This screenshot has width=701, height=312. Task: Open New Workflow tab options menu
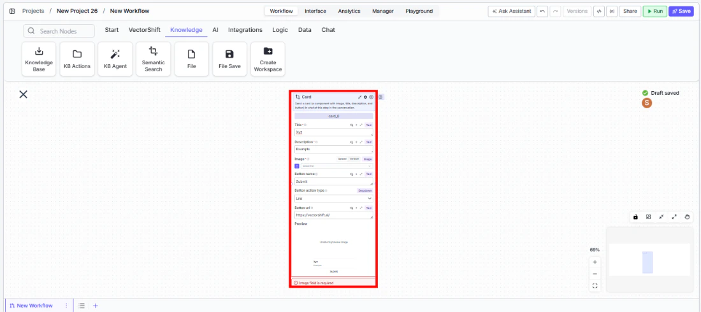point(66,306)
